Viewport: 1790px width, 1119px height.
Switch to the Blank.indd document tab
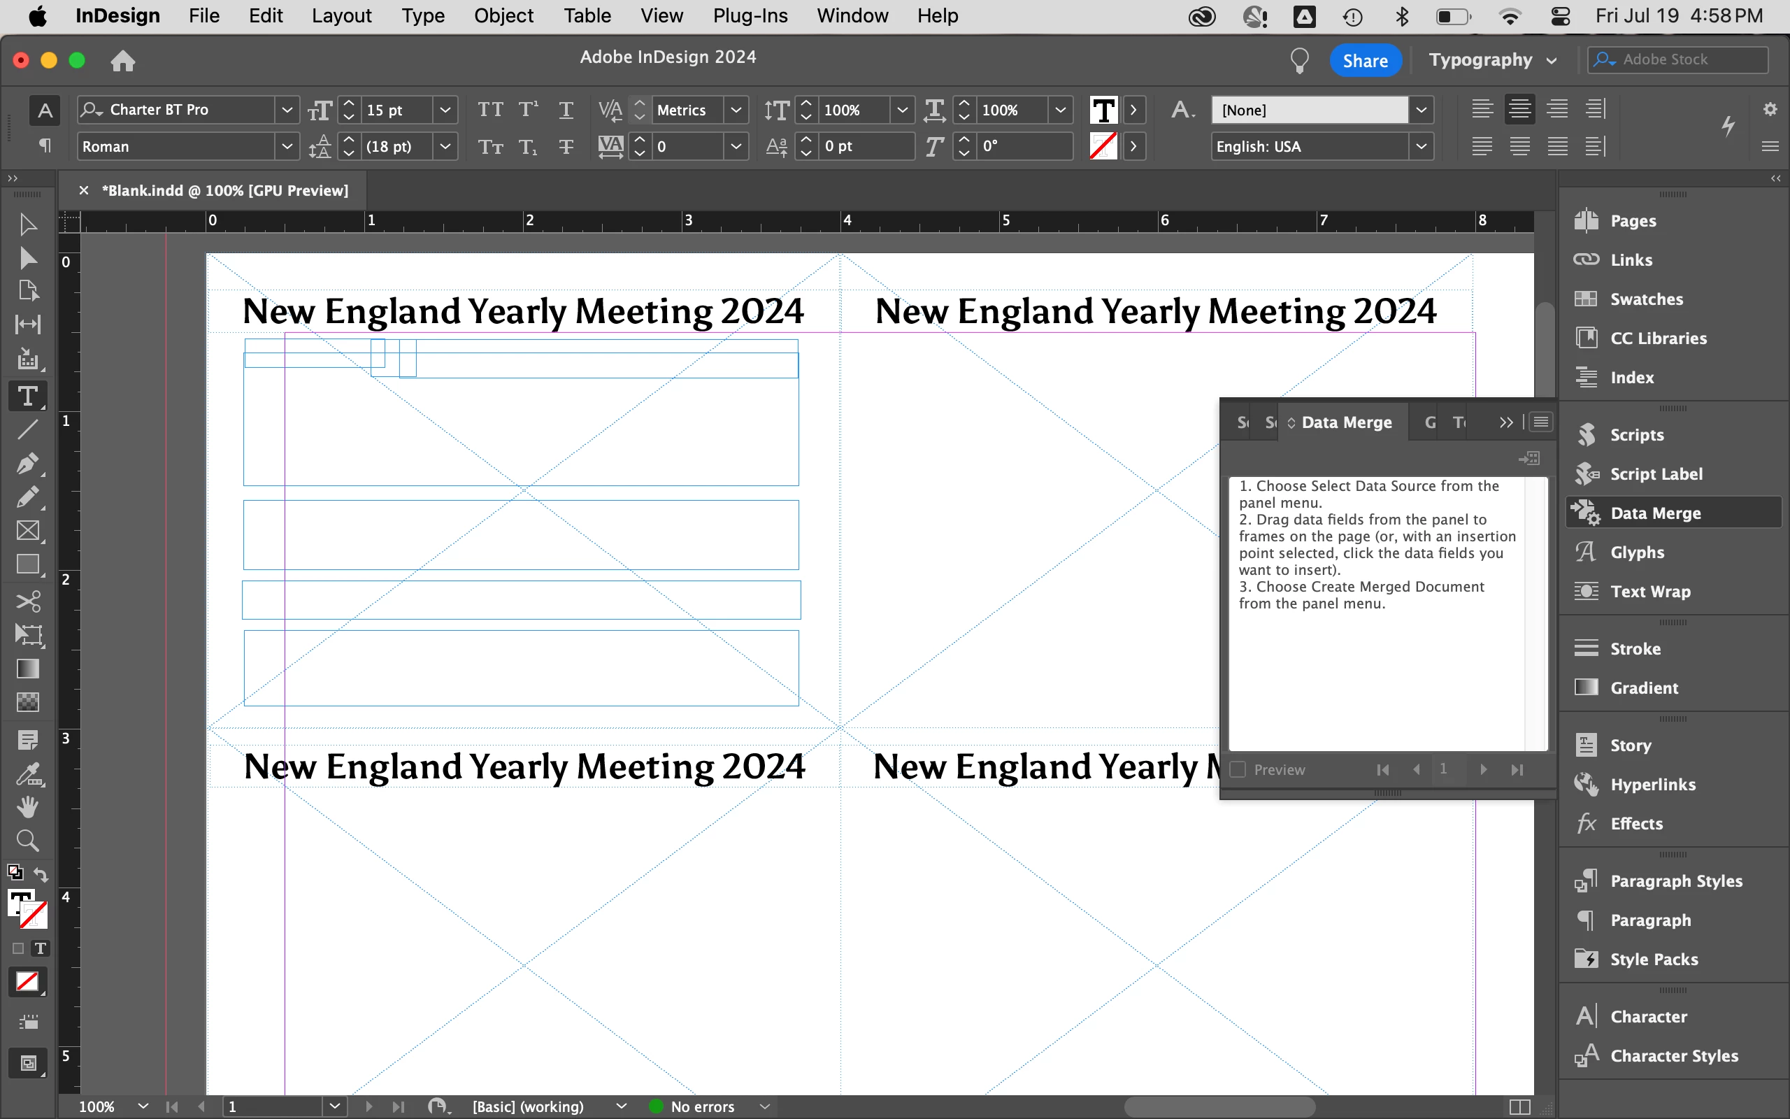point(224,190)
